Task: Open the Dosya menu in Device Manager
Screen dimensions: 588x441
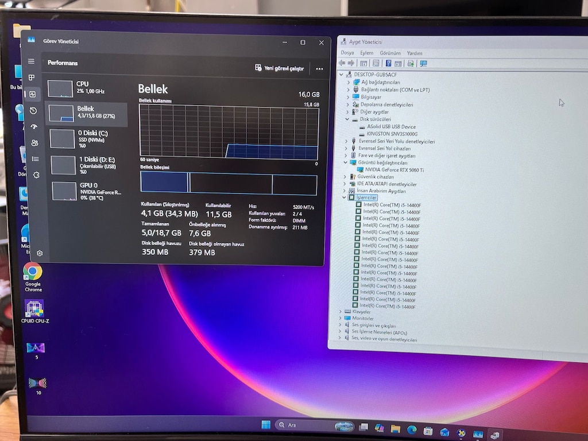Action: pyautogui.click(x=347, y=53)
